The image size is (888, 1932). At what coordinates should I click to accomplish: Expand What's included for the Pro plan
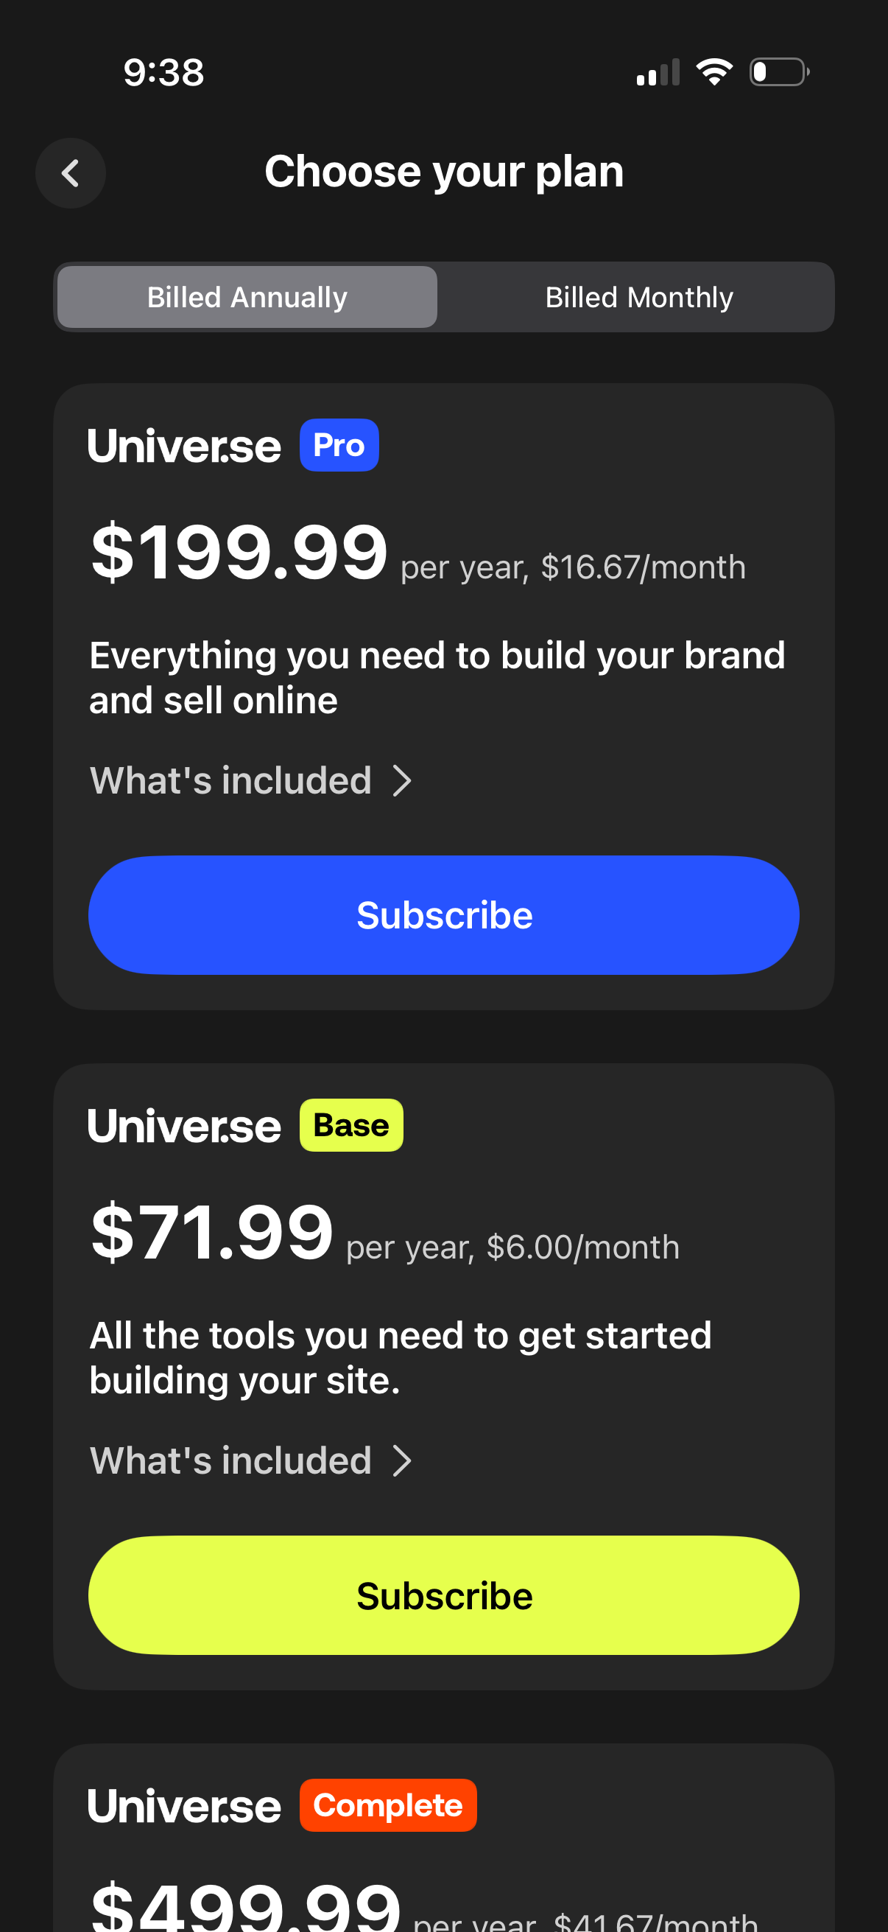pos(250,781)
